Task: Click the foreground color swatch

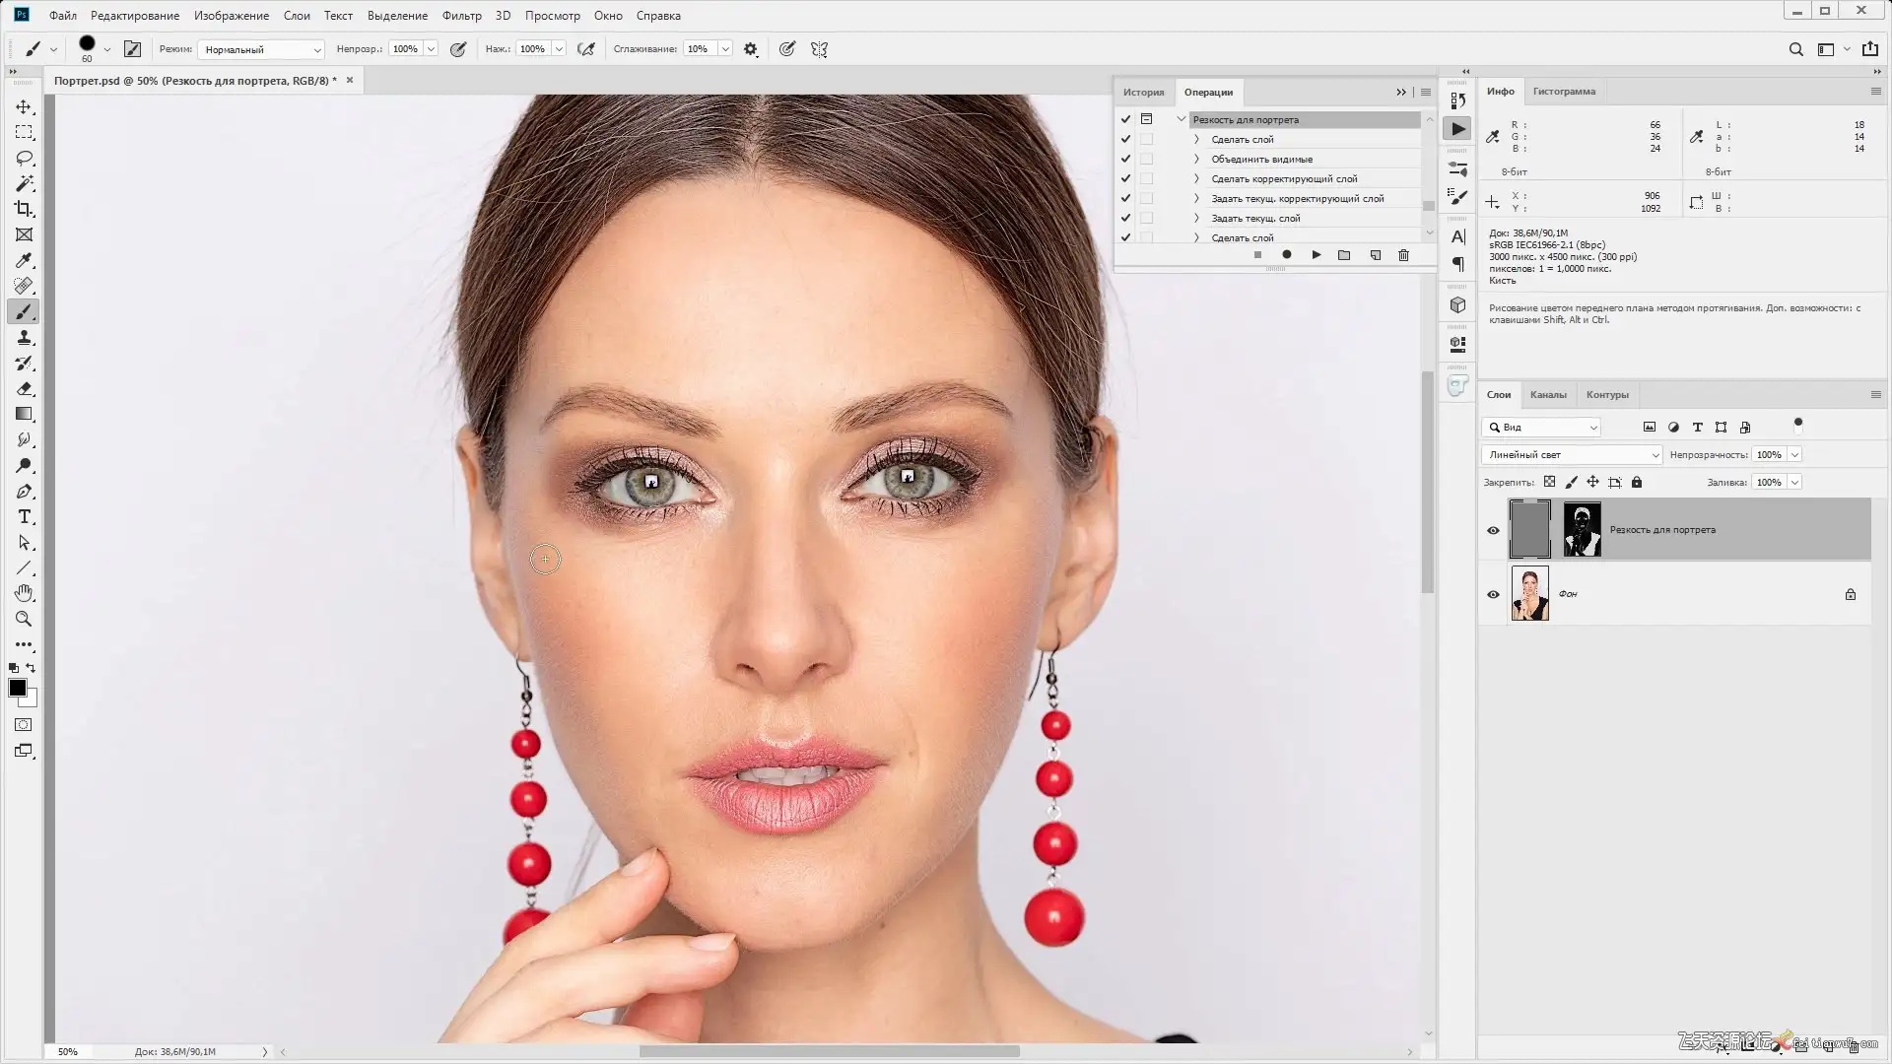Action: [x=17, y=688]
